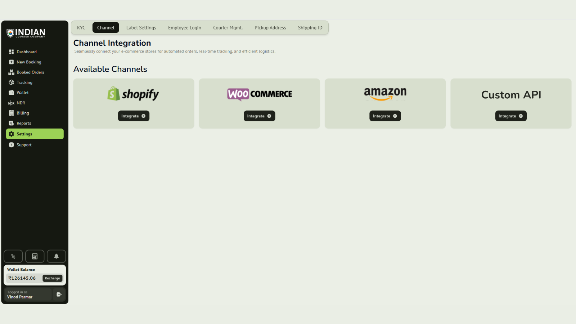Click the Shopify logo
Viewport: 576px width, 324px height.
[x=133, y=94]
